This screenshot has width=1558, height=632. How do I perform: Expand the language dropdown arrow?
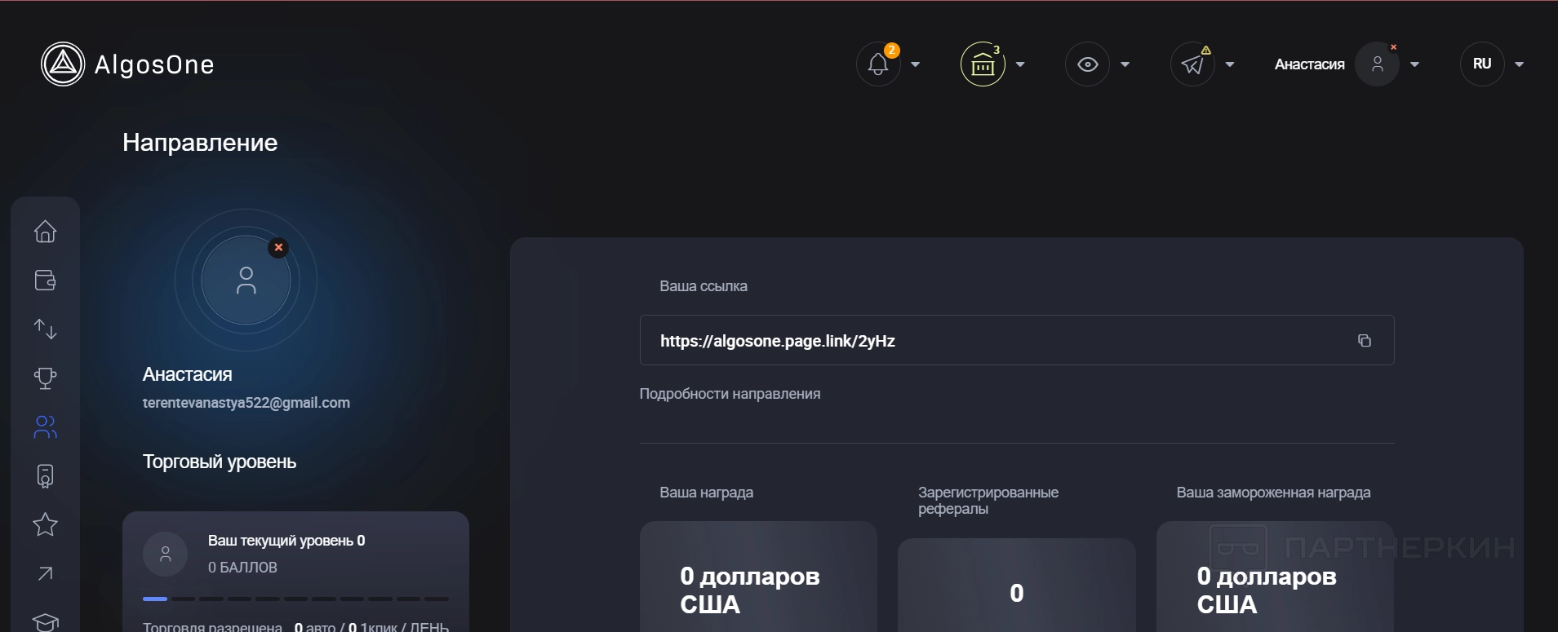click(x=1520, y=64)
